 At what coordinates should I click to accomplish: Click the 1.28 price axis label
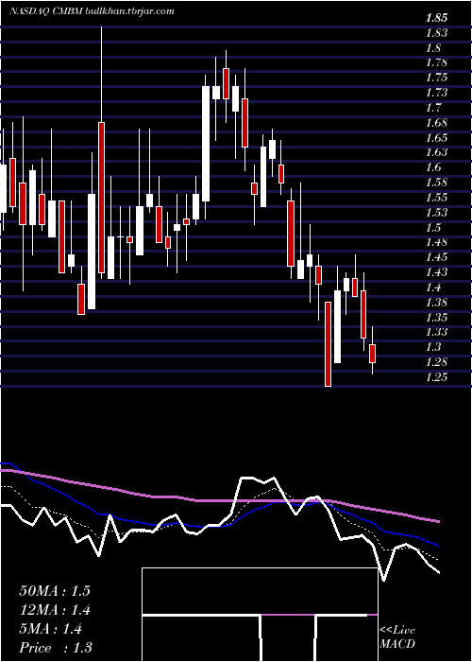click(436, 362)
